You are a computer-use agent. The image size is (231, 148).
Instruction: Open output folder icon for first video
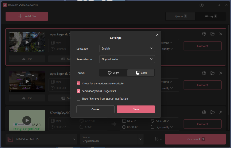tap(213, 34)
